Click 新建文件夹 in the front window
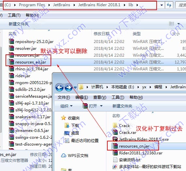The image size is (186, 171). (122, 106)
